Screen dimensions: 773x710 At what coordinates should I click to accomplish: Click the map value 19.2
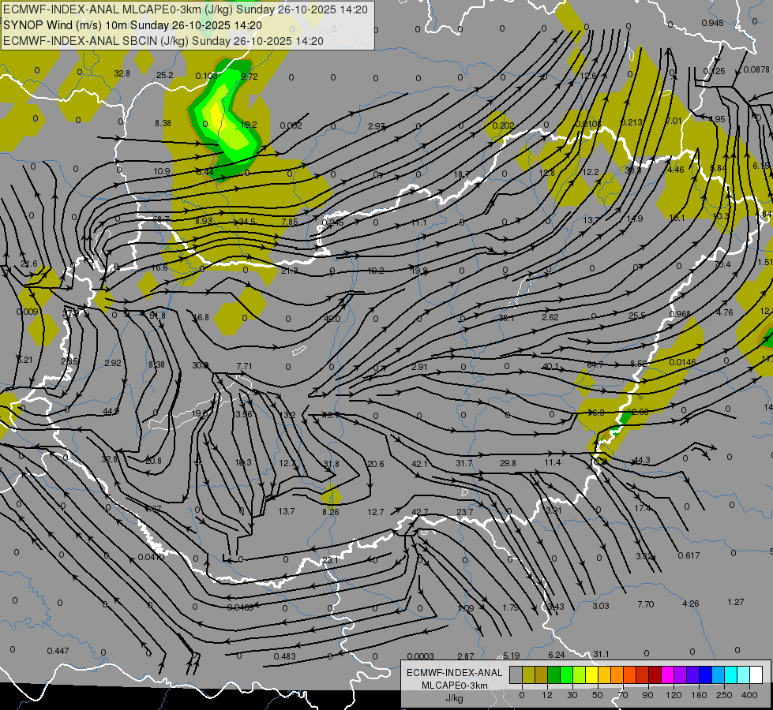[x=249, y=125]
